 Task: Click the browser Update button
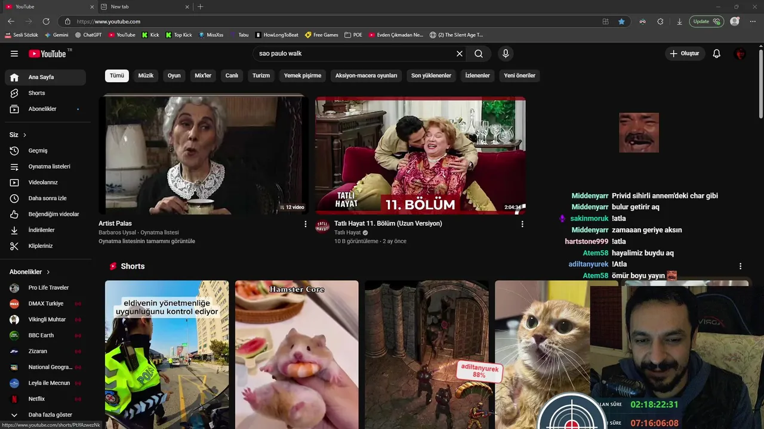(707, 21)
